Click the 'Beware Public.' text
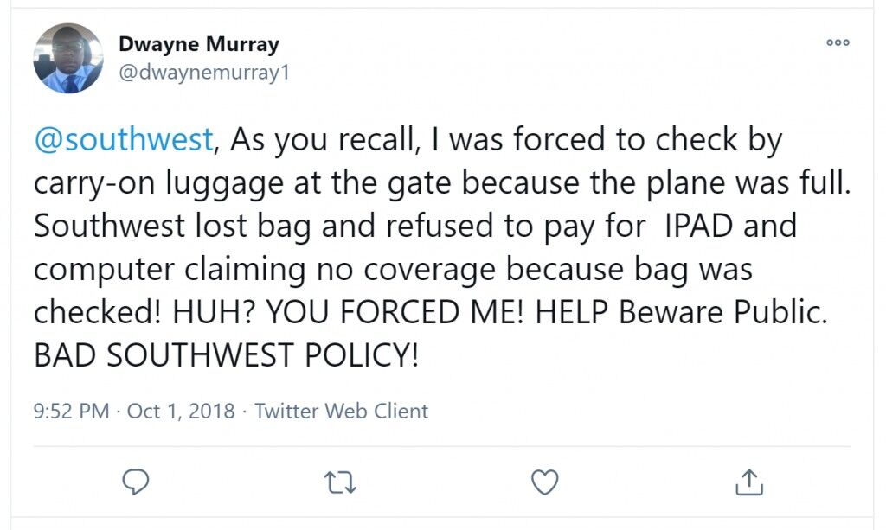The image size is (886, 530). 722,311
